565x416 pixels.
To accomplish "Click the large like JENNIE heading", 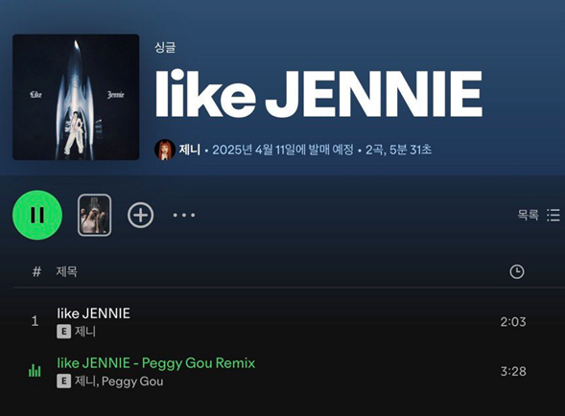I will coord(318,94).
